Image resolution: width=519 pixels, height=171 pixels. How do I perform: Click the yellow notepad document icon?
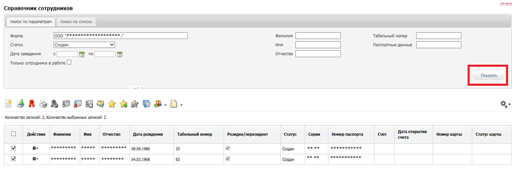point(174,104)
